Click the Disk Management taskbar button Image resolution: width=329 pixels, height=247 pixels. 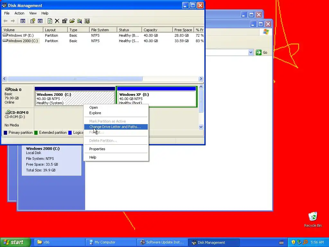[x=214, y=242]
